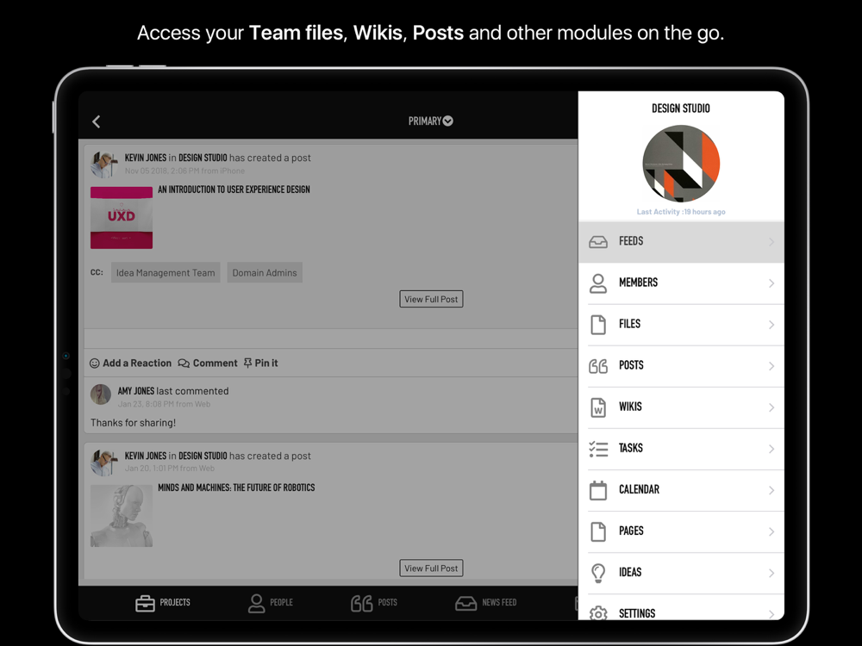Open the PRIMARY dropdown selector
The image size is (862, 646).
coord(430,121)
